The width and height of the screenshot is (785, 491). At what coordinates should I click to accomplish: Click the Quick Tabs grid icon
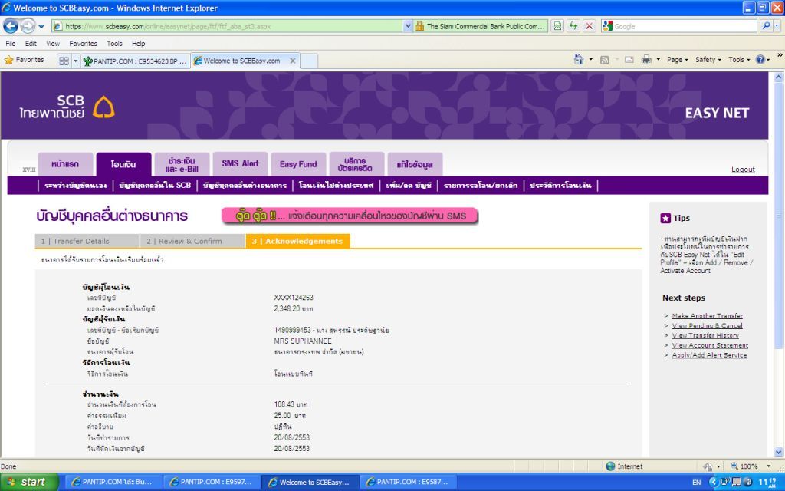[64, 61]
